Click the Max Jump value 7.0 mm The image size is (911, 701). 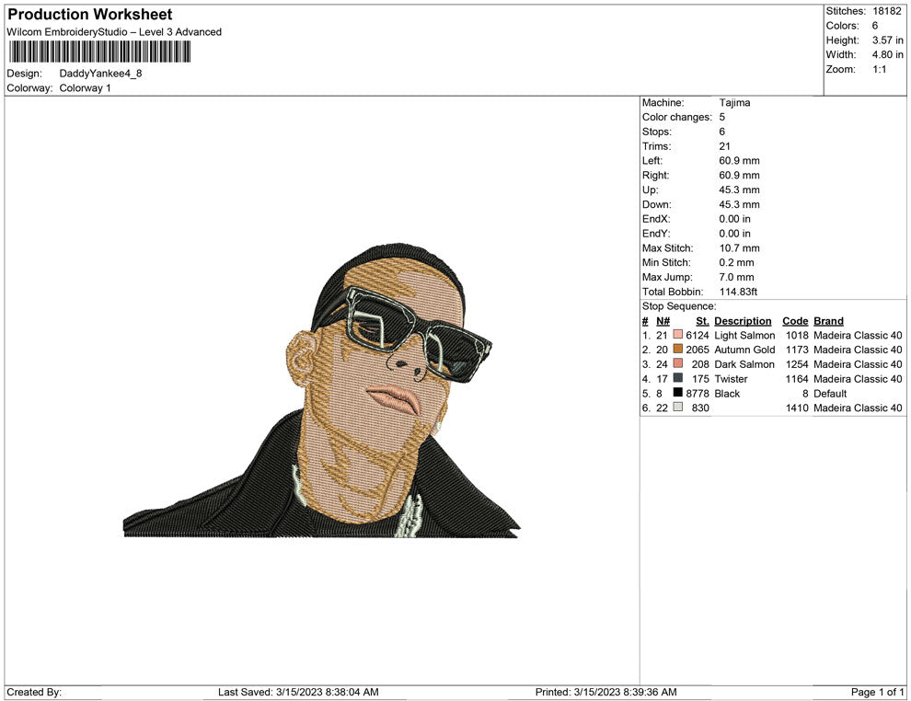tap(737, 277)
